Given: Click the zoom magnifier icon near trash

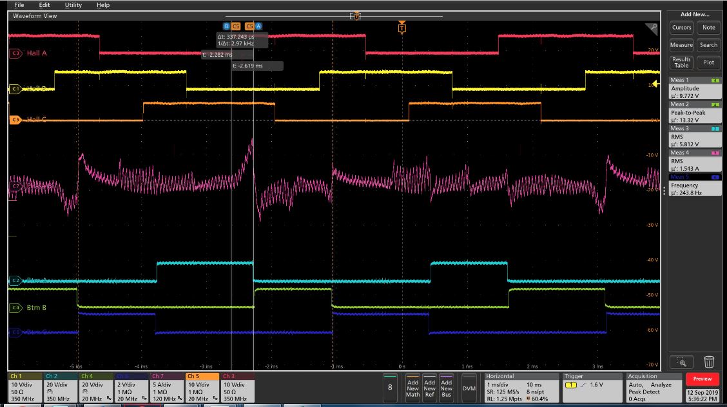Looking at the screenshot, I should [x=681, y=362].
